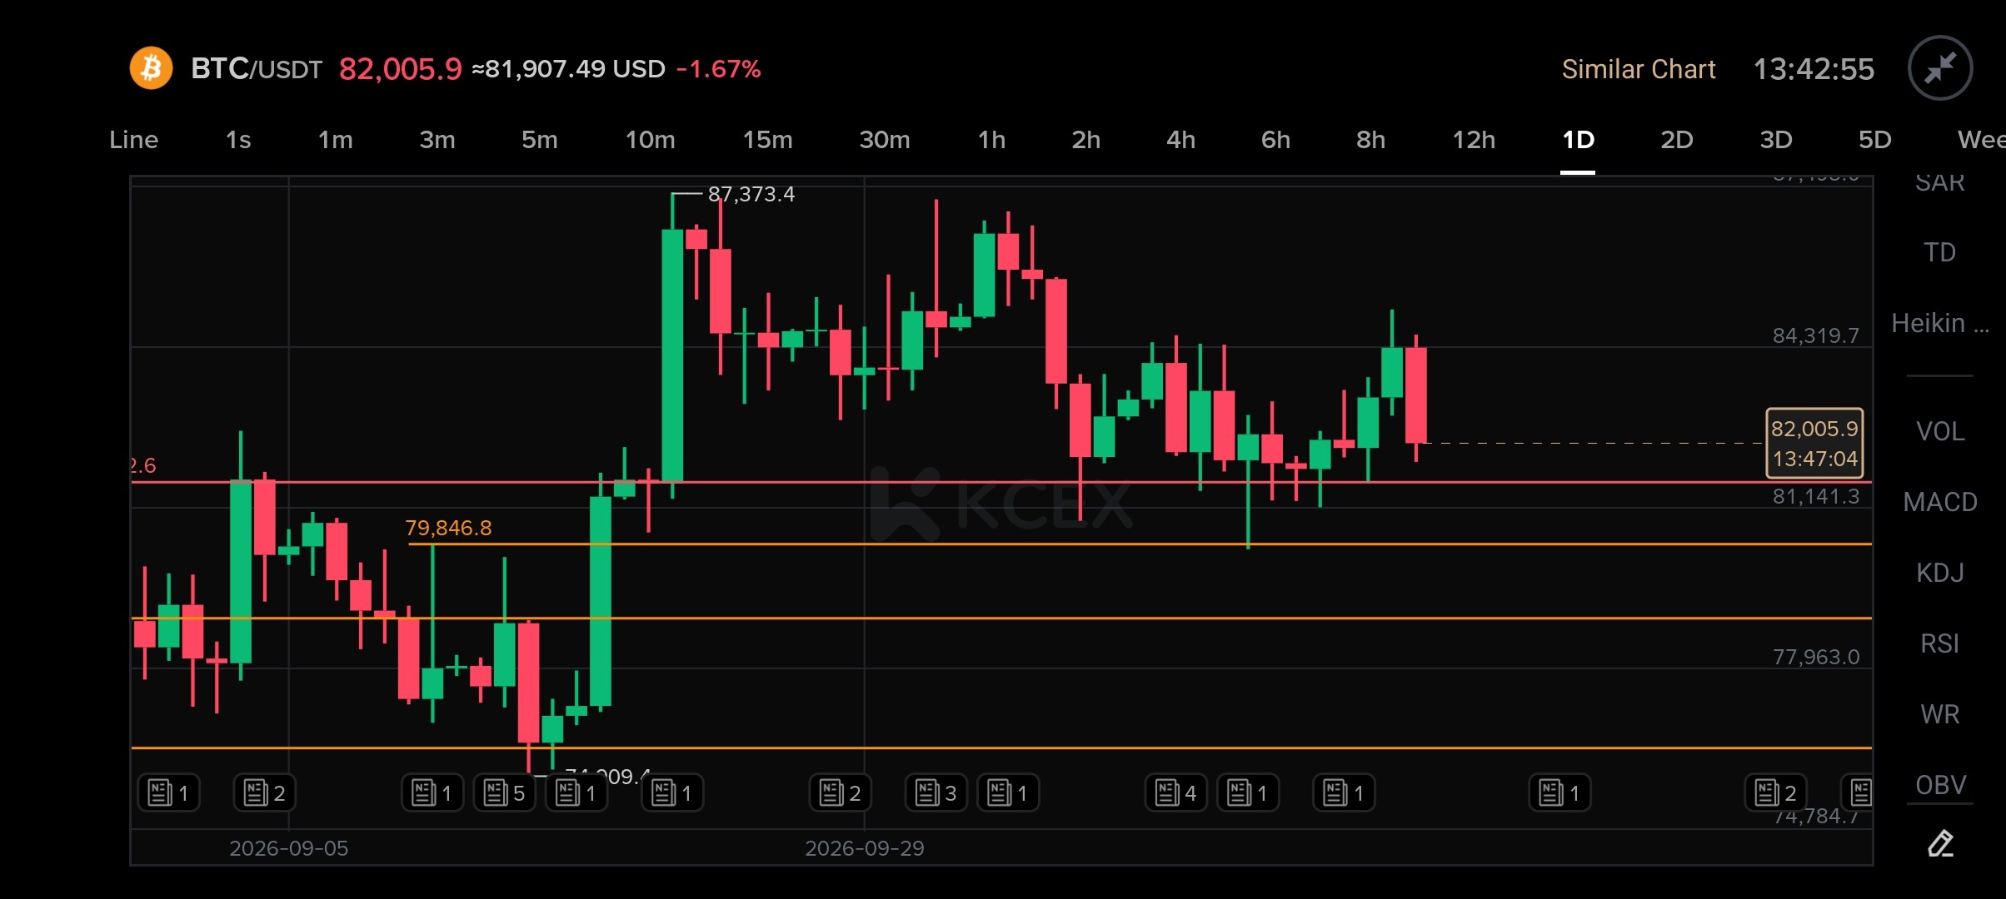Image resolution: width=2006 pixels, height=899 pixels.
Task: Select the 15m timeframe
Action: [767, 140]
